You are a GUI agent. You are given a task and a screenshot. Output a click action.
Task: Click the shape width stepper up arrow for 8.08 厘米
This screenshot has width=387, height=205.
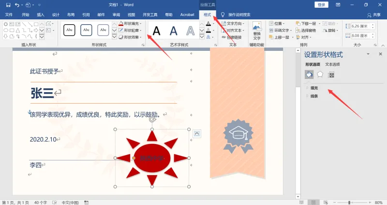[x=372, y=34]
